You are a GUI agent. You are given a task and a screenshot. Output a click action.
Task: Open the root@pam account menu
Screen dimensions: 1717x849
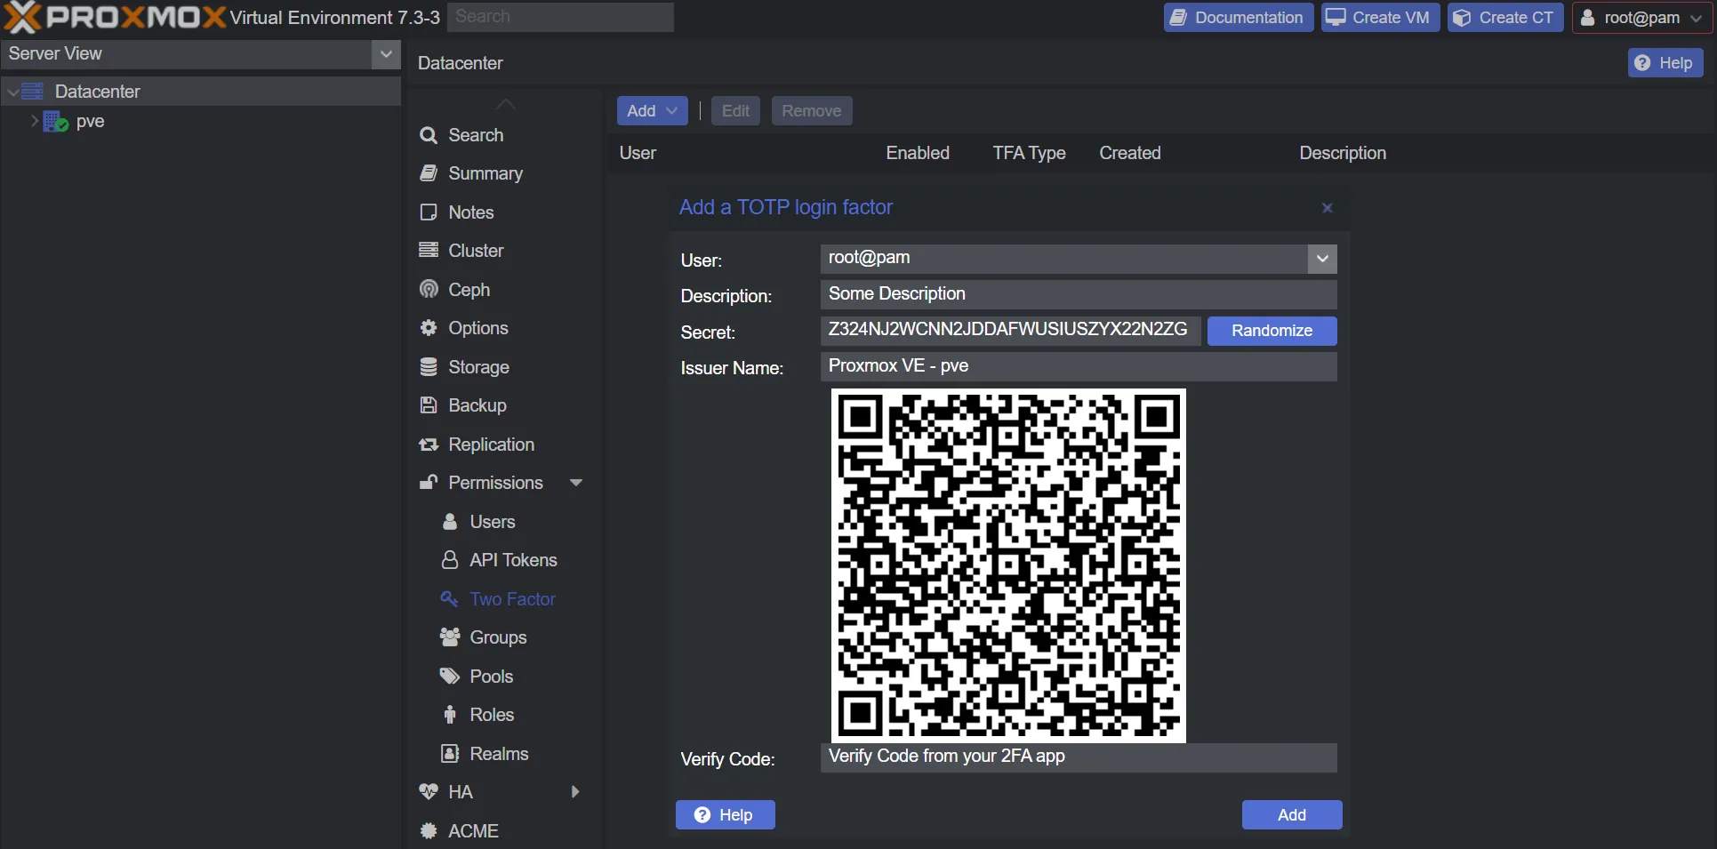(1641, 17)
